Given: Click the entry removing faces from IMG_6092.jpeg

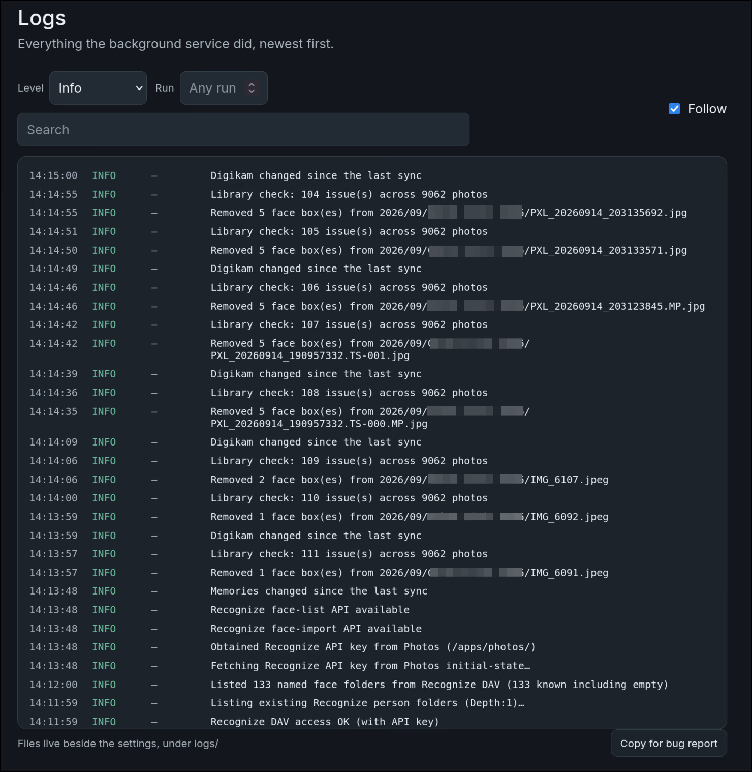Looking at the screenshot, I should [372, 517].
